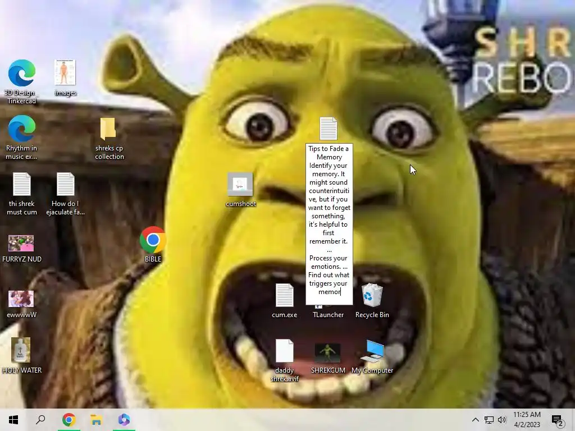
Task: Switch to Chrome in the taskbar
Action: pyautogui.click(x=69, y=420)
